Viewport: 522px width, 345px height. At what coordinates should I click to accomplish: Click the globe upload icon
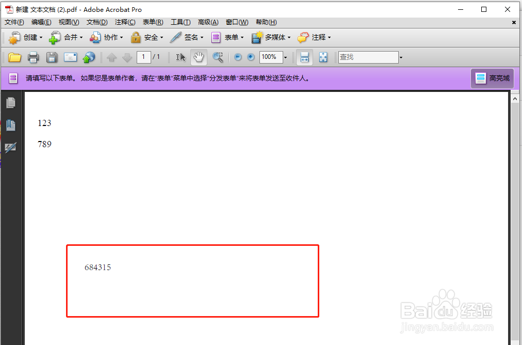[89, 57]
